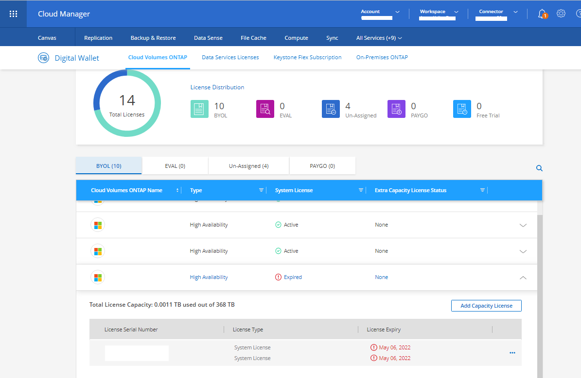The height and width of the screenshot is (378, 581).
Task: Open the settings gear icon
Action: click(561, 14)
